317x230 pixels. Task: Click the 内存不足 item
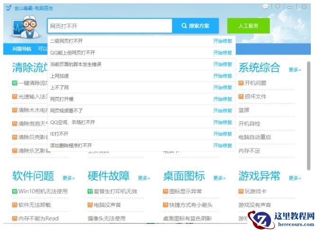pos(249,151)
